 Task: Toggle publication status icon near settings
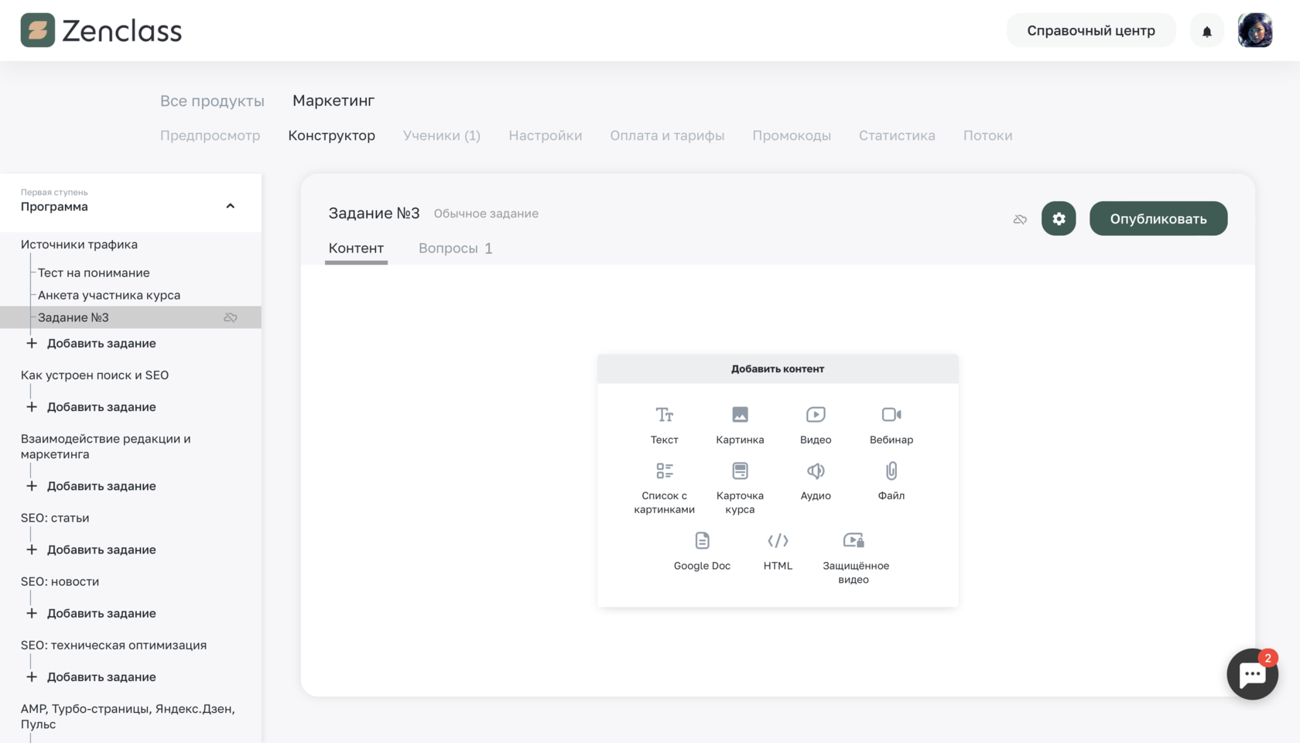(1020, 219)
